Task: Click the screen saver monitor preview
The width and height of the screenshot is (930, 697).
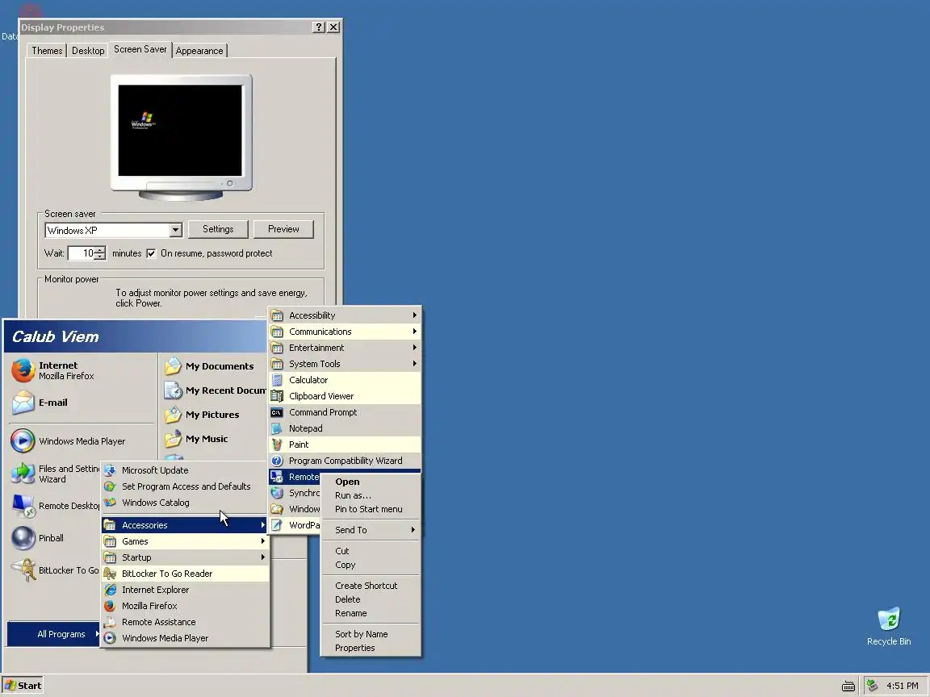Action: [x=181, y=131]
